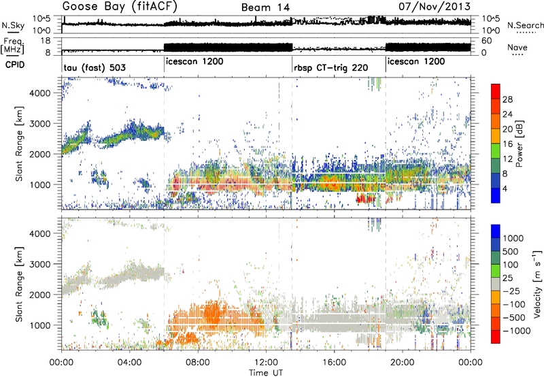Click the '4000' tick on power panel axis
544x377 pixels.
40,93
